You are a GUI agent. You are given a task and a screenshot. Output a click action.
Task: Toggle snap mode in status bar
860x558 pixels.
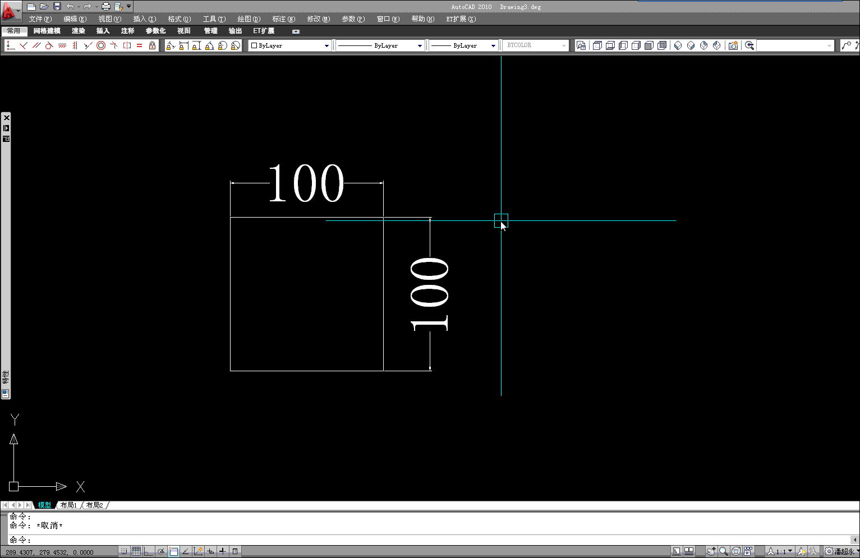[x=124, y=551]
